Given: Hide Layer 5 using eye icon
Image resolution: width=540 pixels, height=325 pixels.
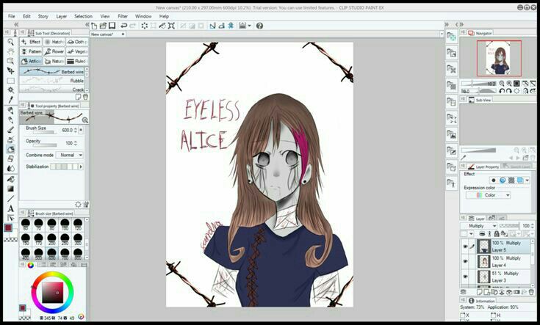Looking at the screenshot, I should click(x=465, y=248).
